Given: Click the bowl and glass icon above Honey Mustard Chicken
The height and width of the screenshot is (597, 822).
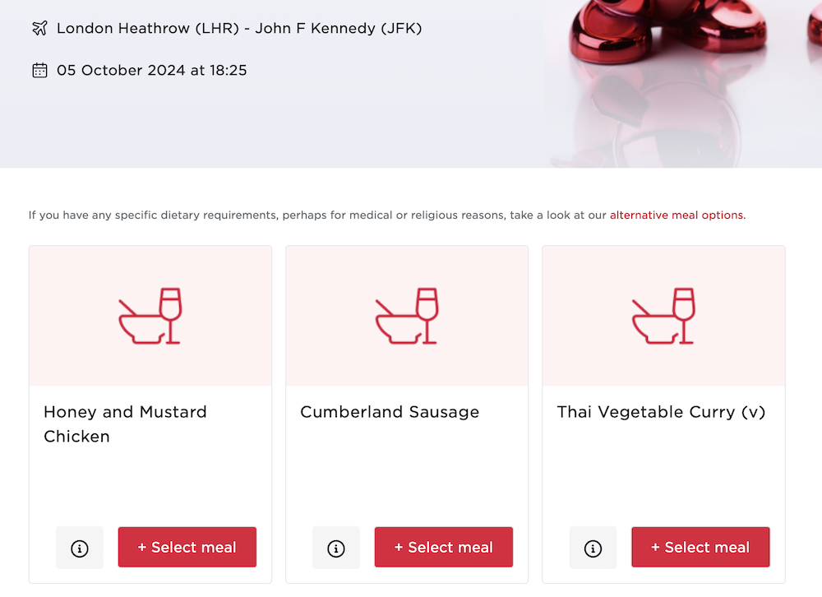Looking at the screenshot, I should point(150,316).
